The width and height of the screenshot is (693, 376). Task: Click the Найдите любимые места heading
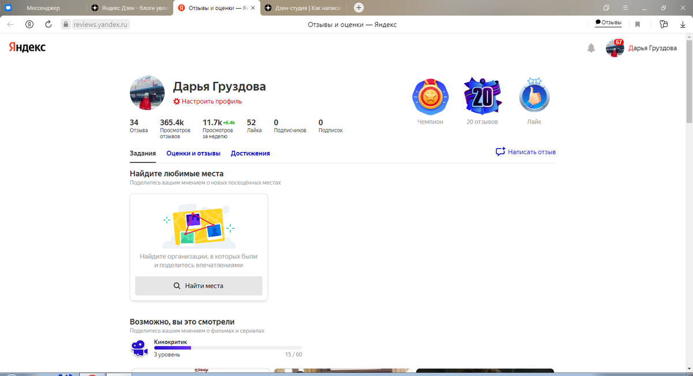coord(177,173)
